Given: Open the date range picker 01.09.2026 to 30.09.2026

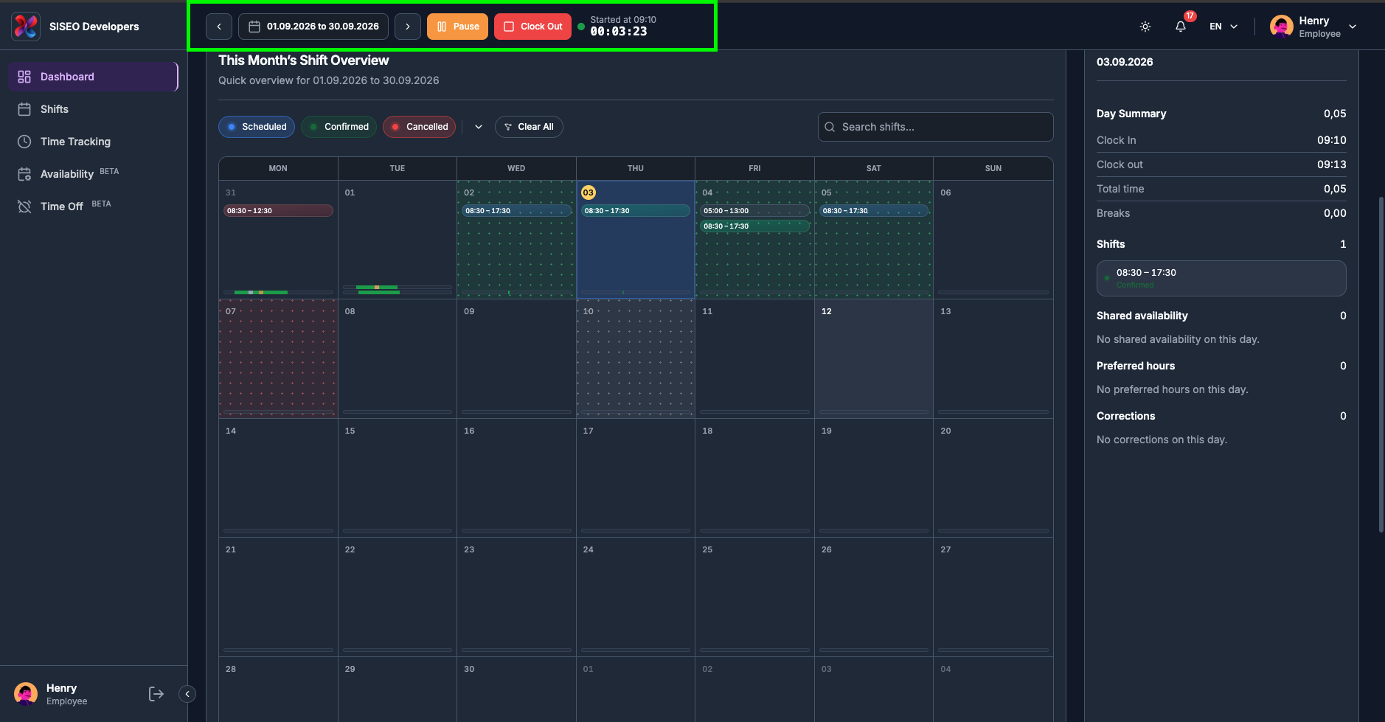Looking at the screenshot, I should [x=313, y=27].
